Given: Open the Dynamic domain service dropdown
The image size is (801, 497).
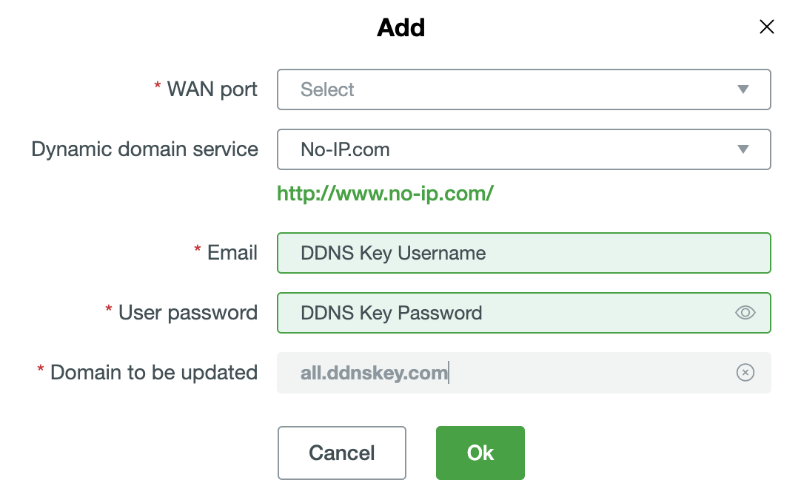Looking at the screenshot, I should 524,149.
